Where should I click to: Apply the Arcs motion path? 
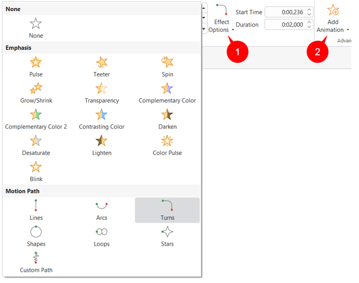click(x=101, y=206)
